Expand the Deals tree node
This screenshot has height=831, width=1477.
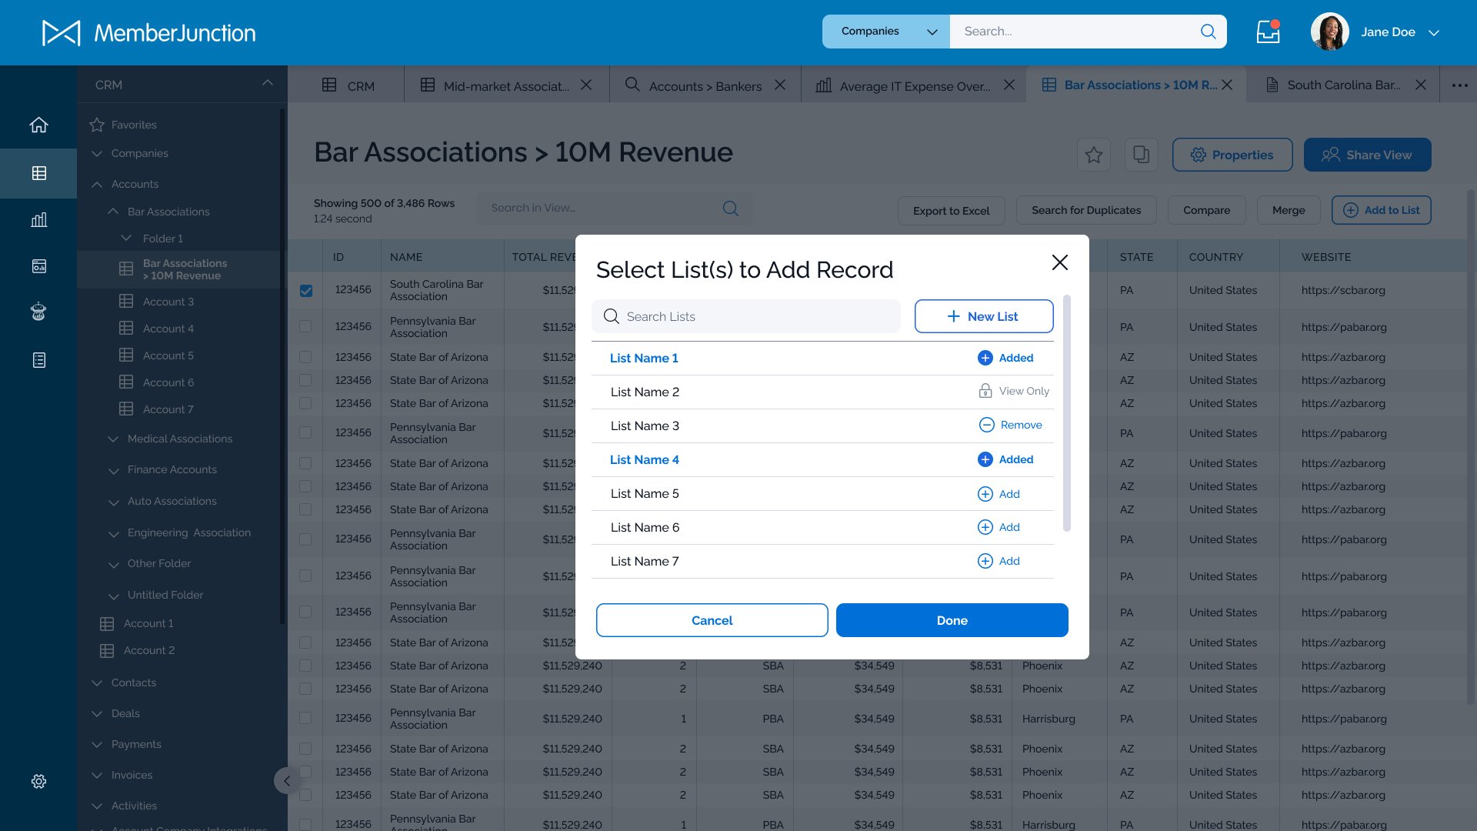pos(97,713)
